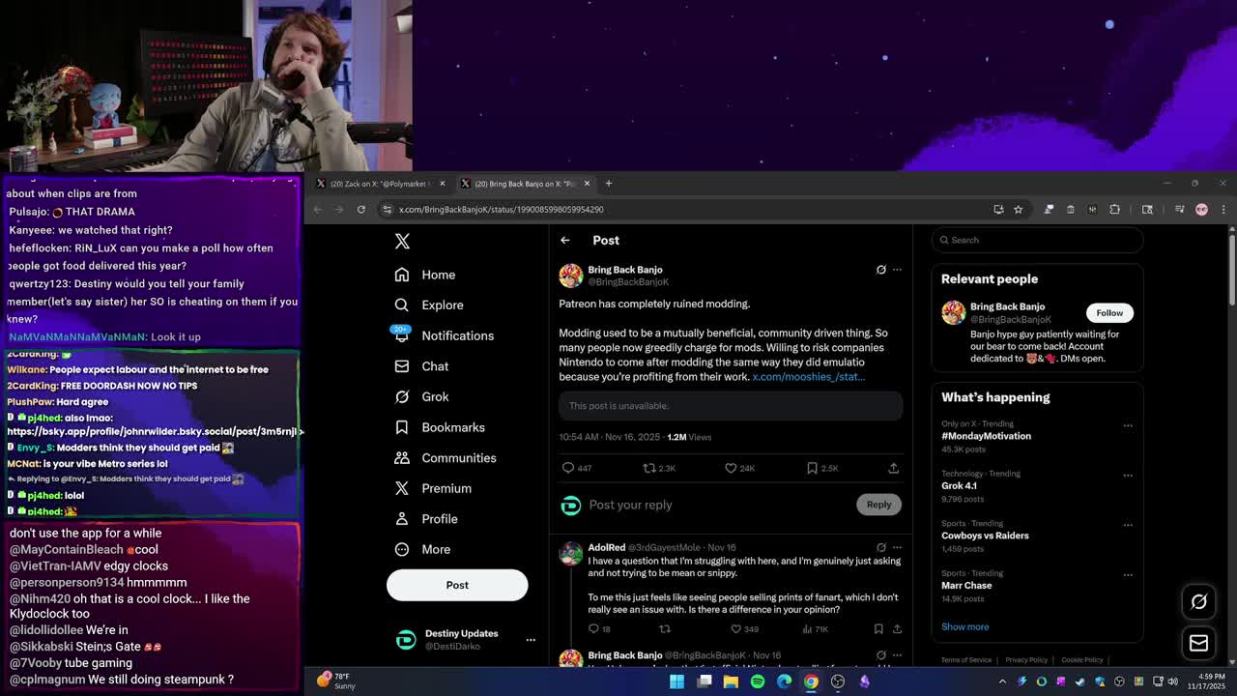Follow the Bring Back Banjo account
1237x696 pixels.
pyautogui.click(x=1109, y=313)
